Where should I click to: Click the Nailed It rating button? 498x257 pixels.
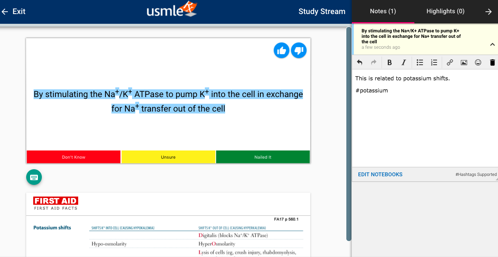pyautogui.click(x=263, y=157)
